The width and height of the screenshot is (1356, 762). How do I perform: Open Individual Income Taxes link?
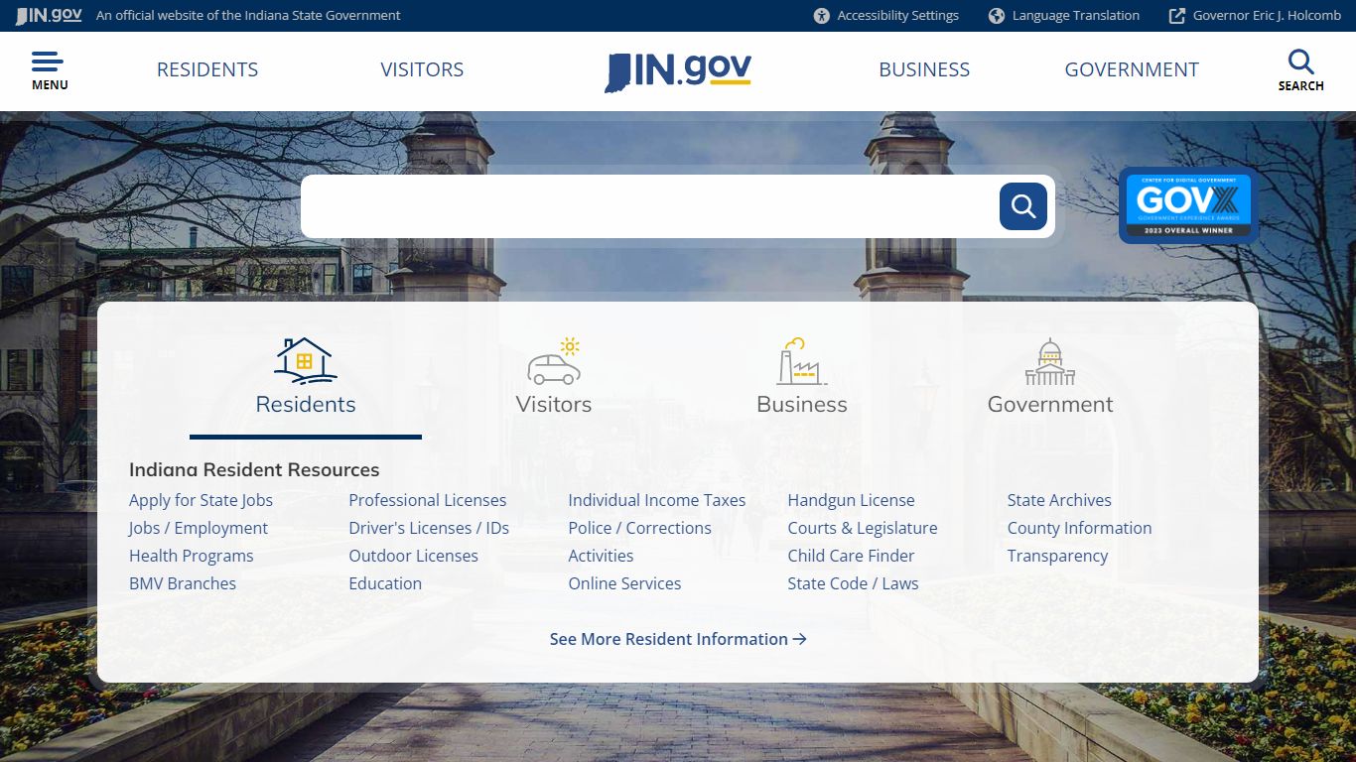point(657,500)
